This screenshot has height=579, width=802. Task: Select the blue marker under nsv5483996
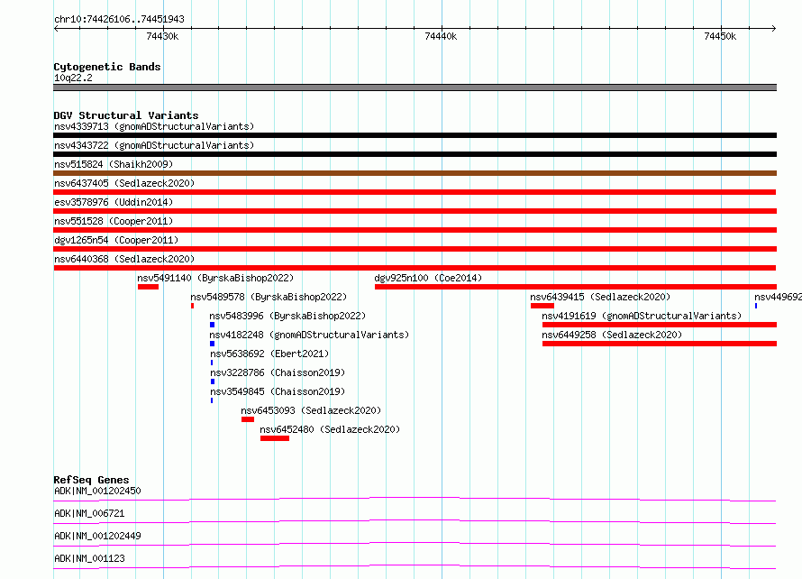[213, 325]
